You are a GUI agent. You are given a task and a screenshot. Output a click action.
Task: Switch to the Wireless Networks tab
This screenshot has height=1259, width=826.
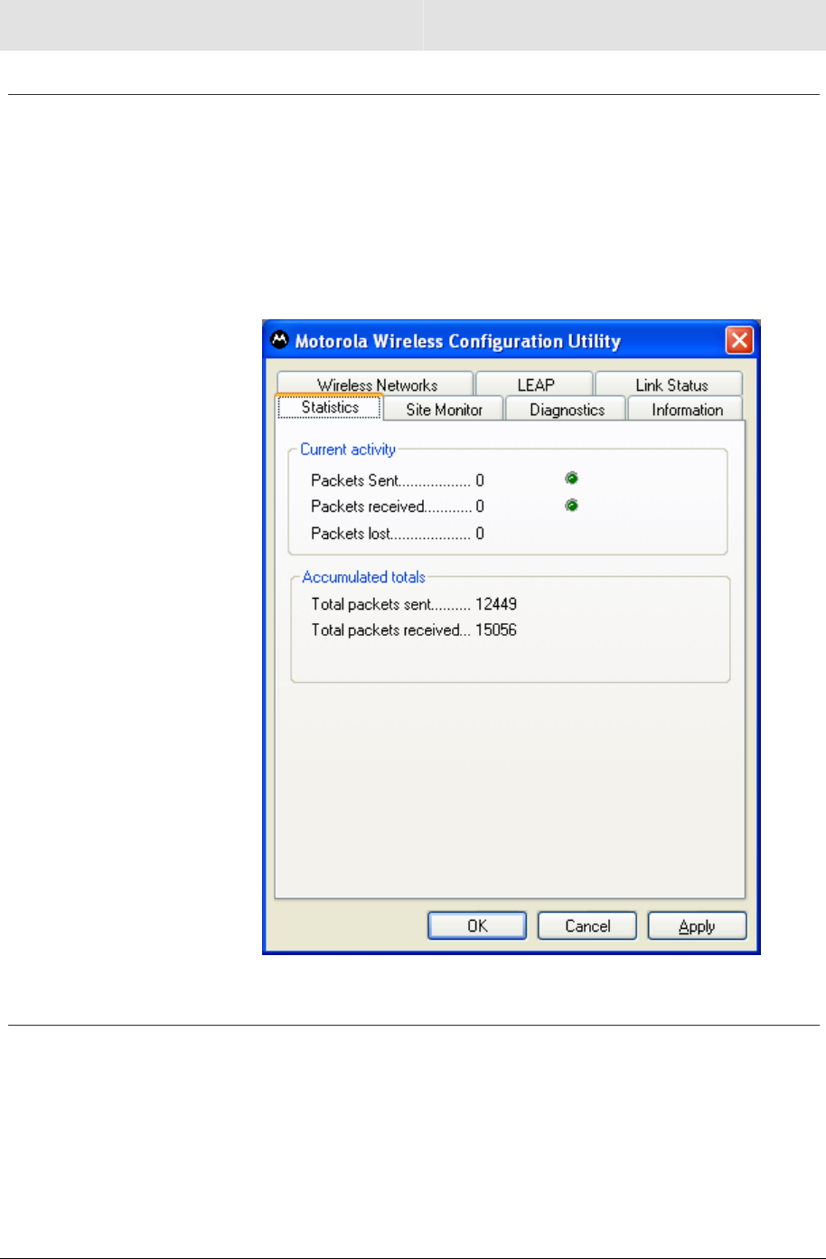[375, 384]
